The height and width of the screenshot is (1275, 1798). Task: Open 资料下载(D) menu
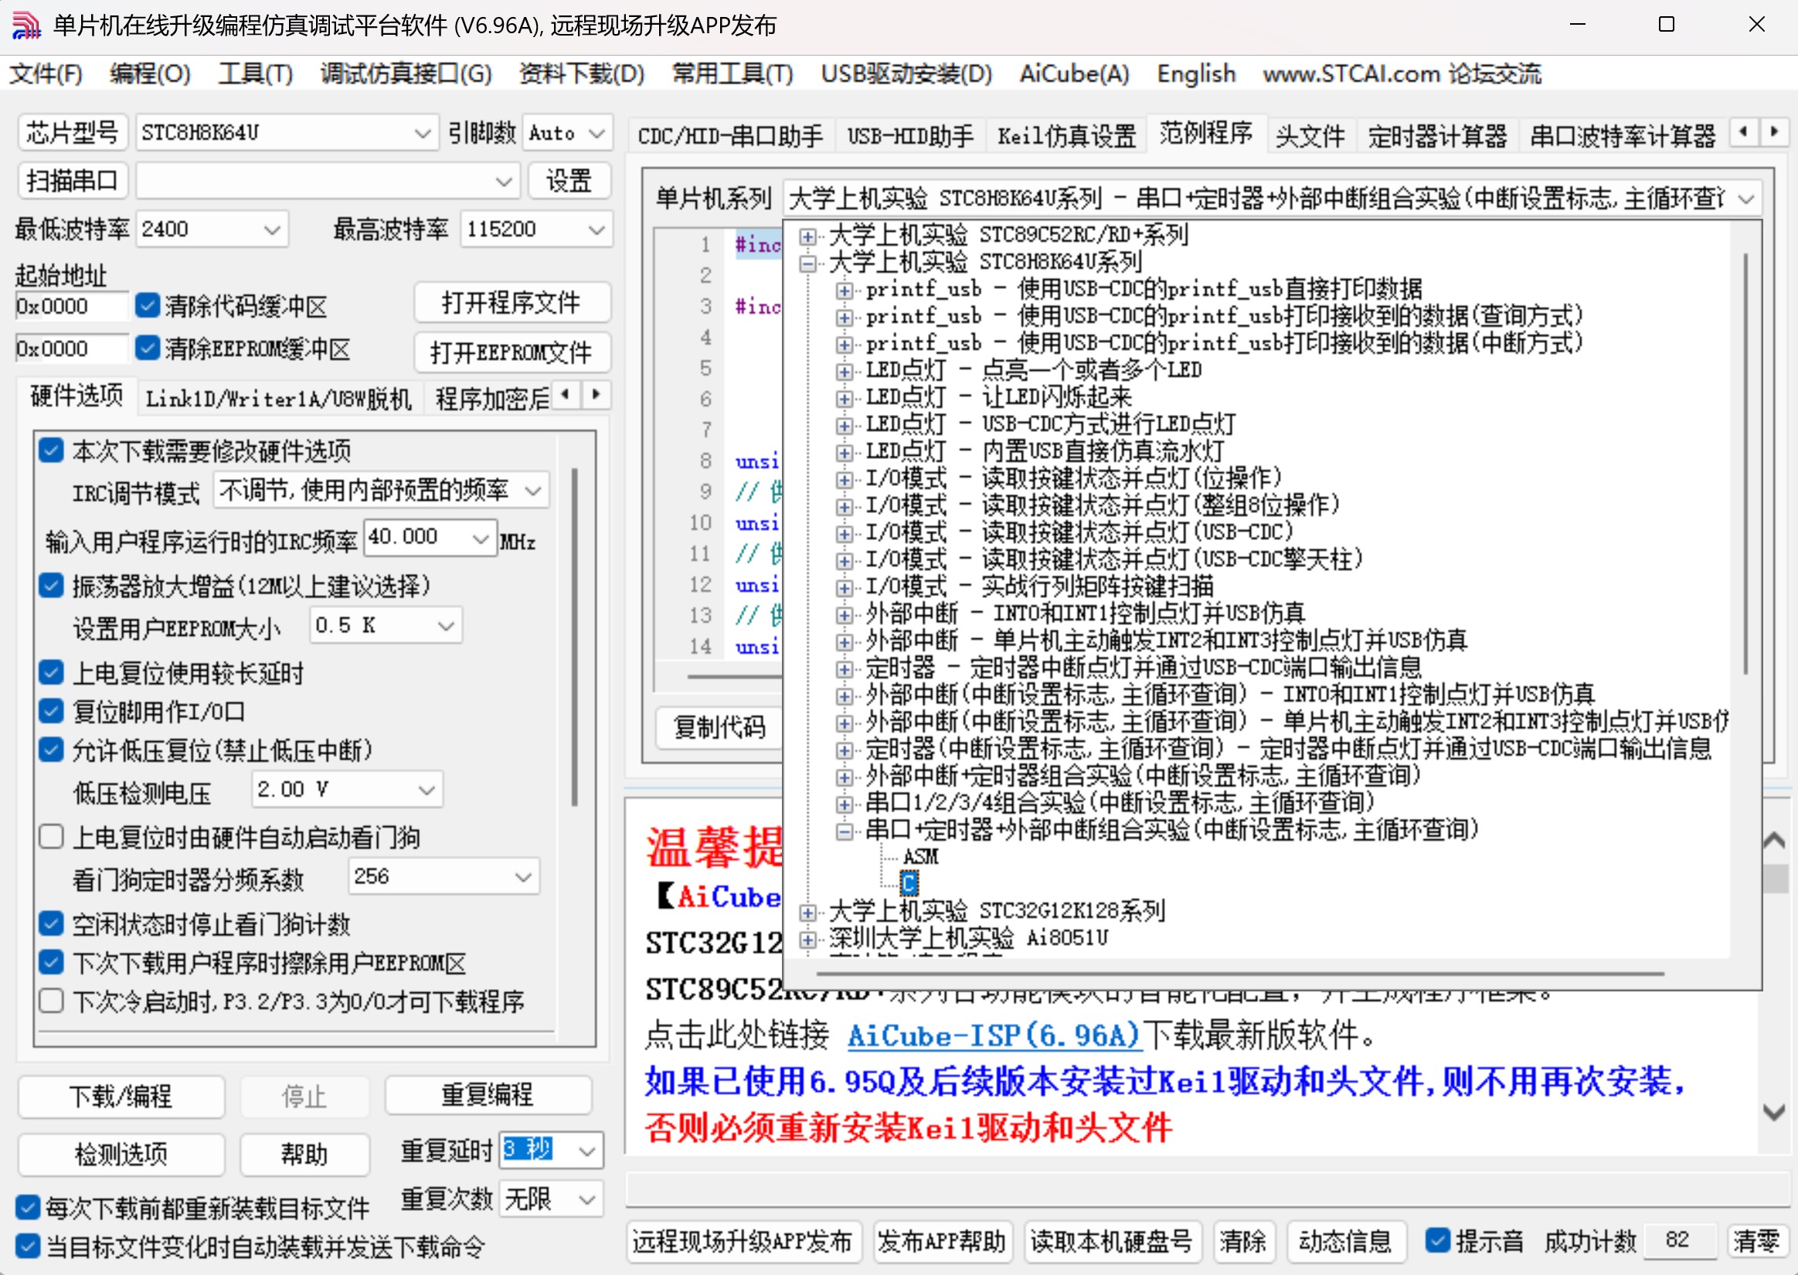[581, 74]
